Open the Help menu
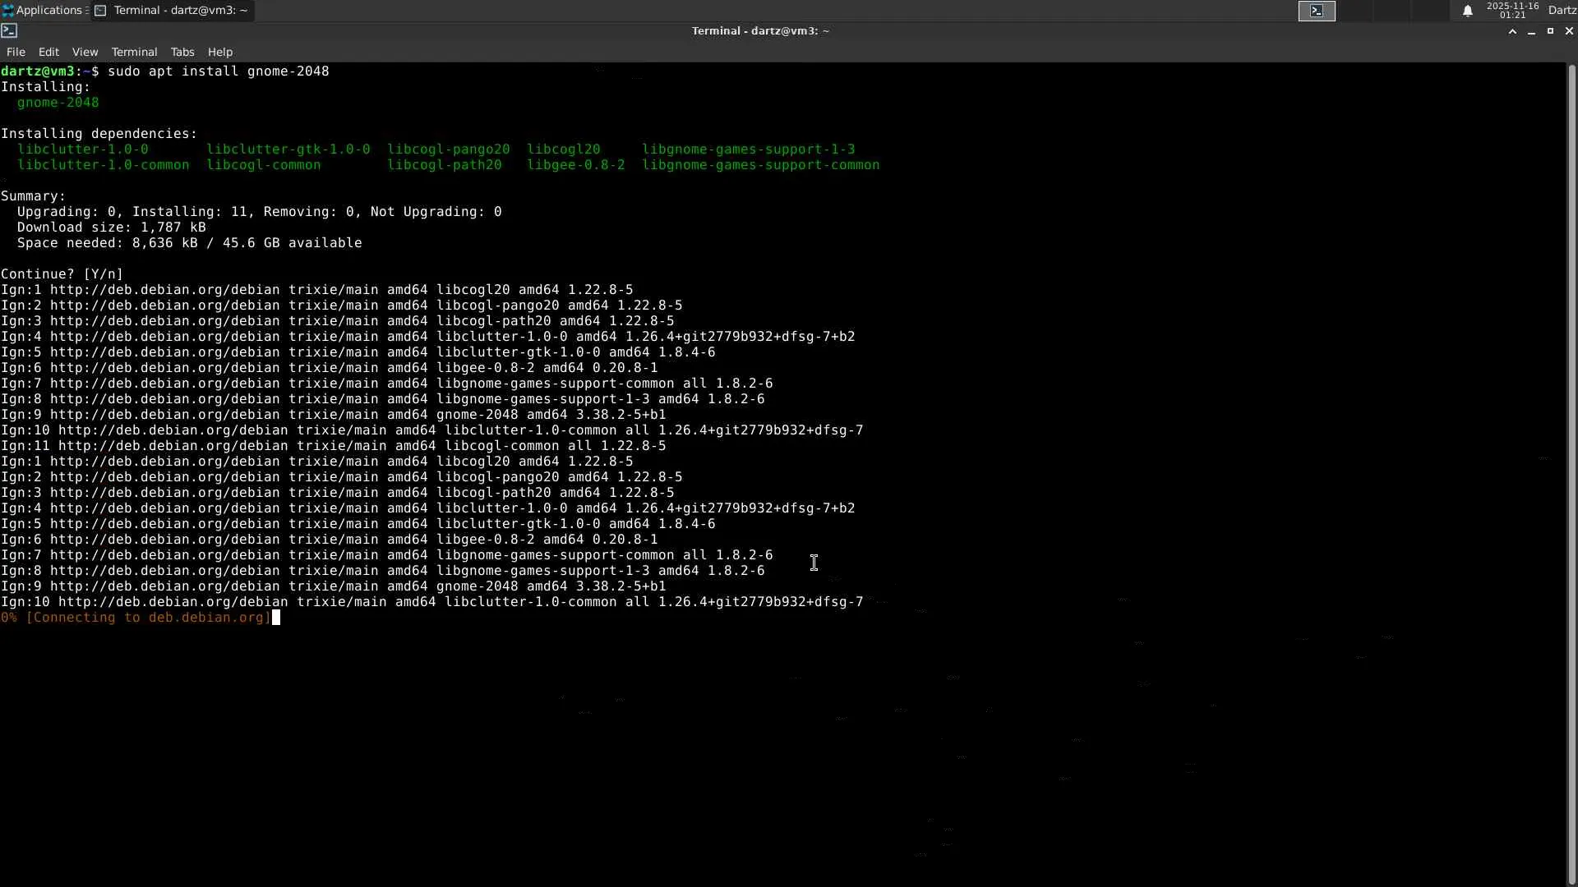 [220, 52]
